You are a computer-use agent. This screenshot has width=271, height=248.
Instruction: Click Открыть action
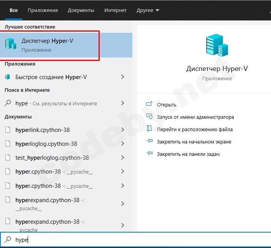[167, 105]
